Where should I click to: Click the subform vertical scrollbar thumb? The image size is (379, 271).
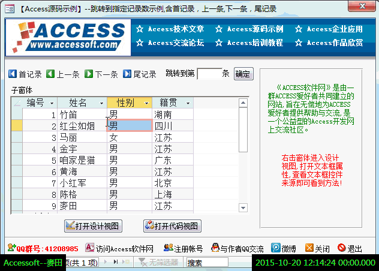pos(243,130)
